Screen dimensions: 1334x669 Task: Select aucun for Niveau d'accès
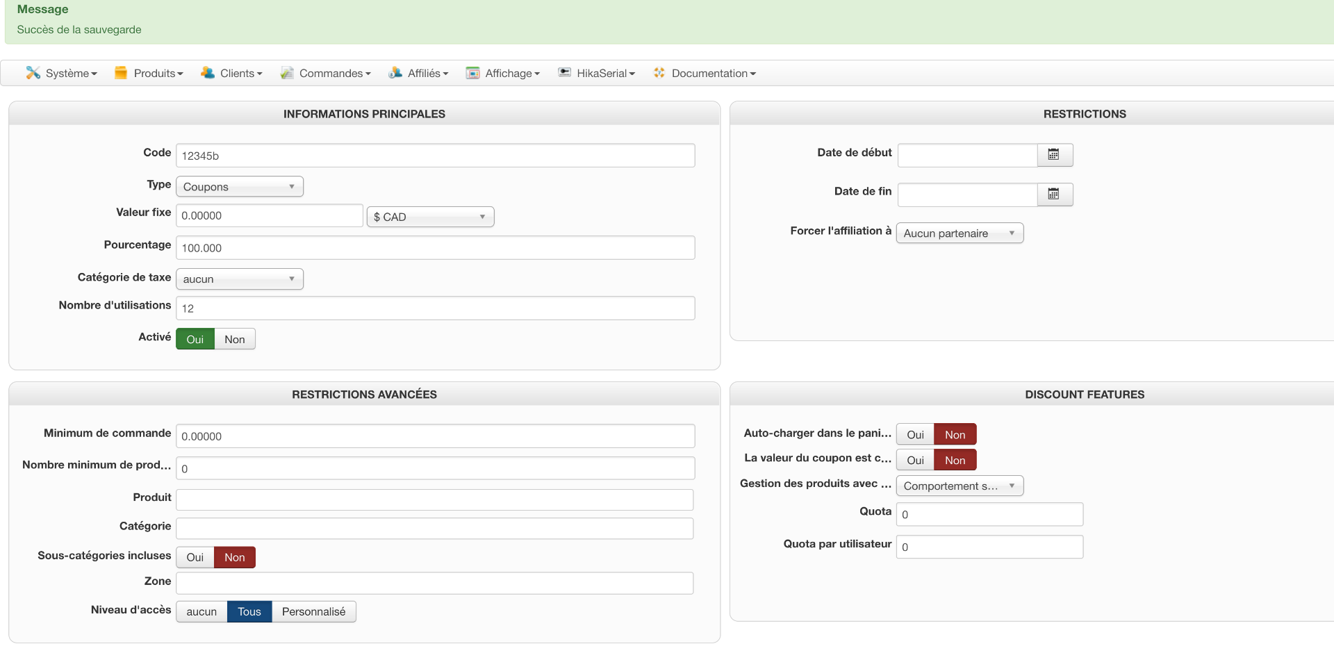201,611
